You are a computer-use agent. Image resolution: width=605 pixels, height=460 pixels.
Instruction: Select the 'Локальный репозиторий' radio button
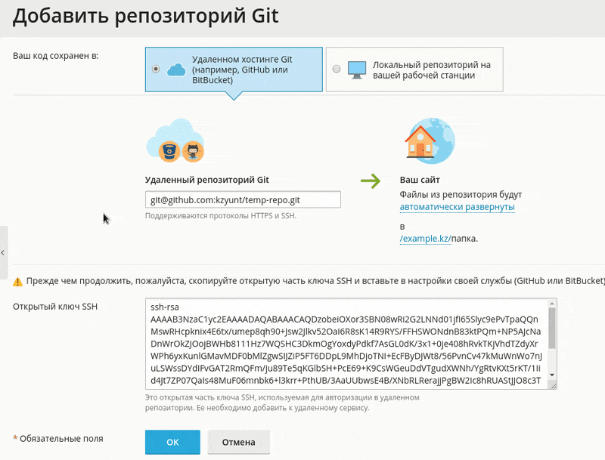[334, 69]
